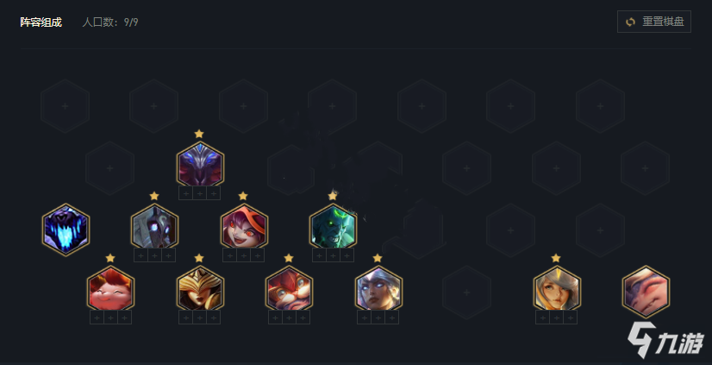This screenshot has height=365, width=712.
Task: Select the red bearded goggles champion
Action: (x=289, y=288)
